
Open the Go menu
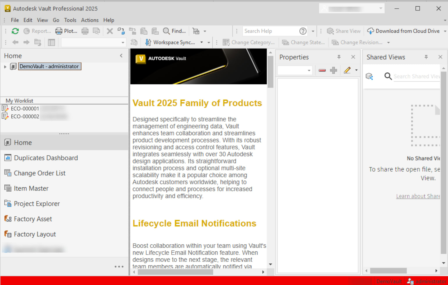56,20
